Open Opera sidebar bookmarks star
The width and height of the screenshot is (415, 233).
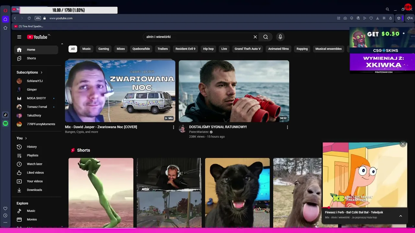6,28
